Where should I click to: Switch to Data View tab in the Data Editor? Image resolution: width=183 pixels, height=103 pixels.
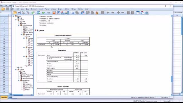coord(4,98)
